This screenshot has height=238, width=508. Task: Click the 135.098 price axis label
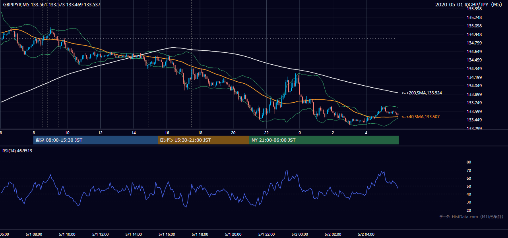click(474, 26)
